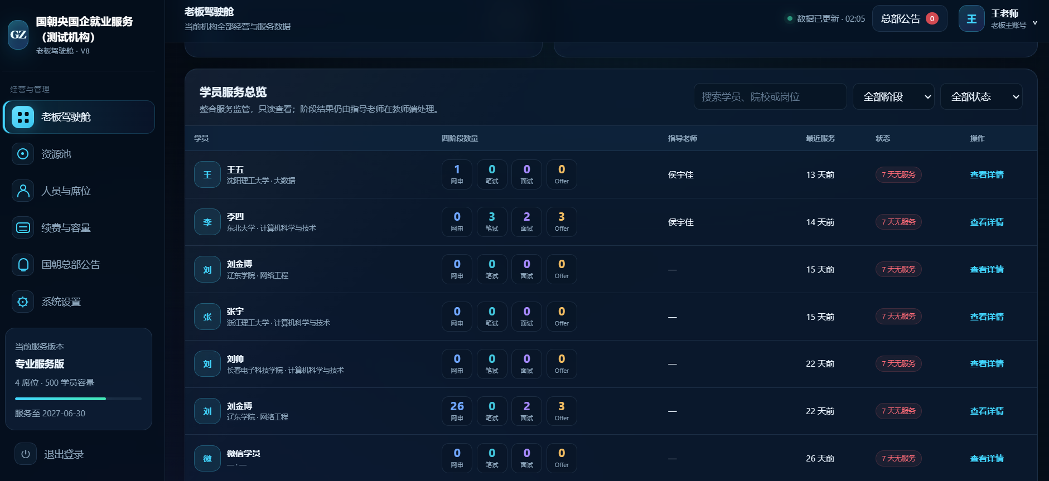Click the red announcement count badge
1049x481 pixels.
coord(932,18)
